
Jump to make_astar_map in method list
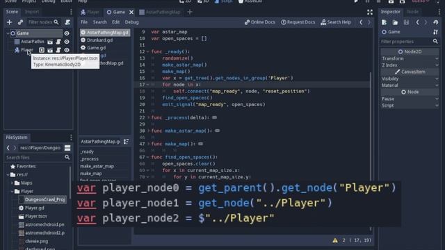point(97,167)
